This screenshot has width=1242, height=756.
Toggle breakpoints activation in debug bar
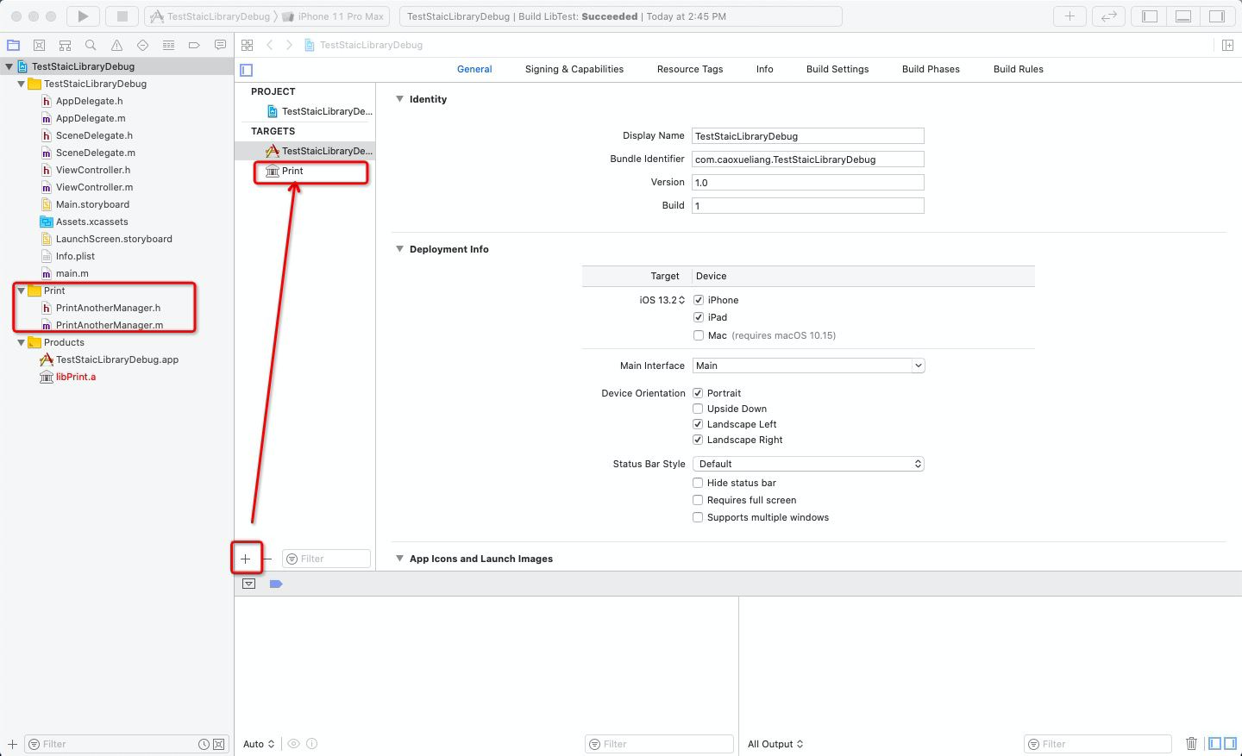(276, 584)
